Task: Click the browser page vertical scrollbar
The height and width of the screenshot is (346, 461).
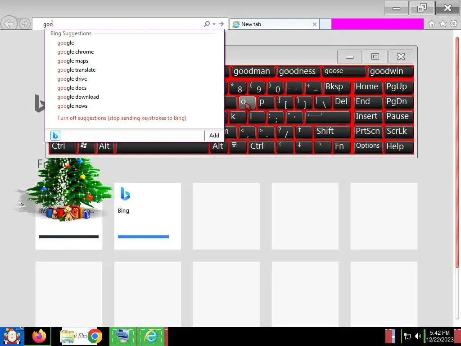Action: [457, 153]
